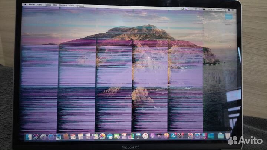Open the Photos app in Dock

click(x=102, y=136)
